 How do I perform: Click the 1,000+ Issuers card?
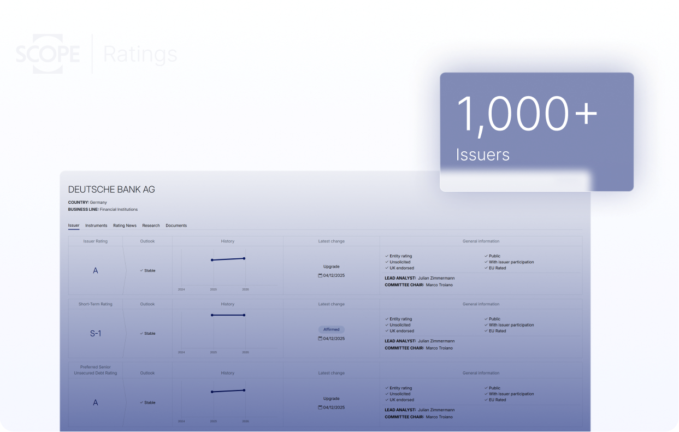point(536,132)
